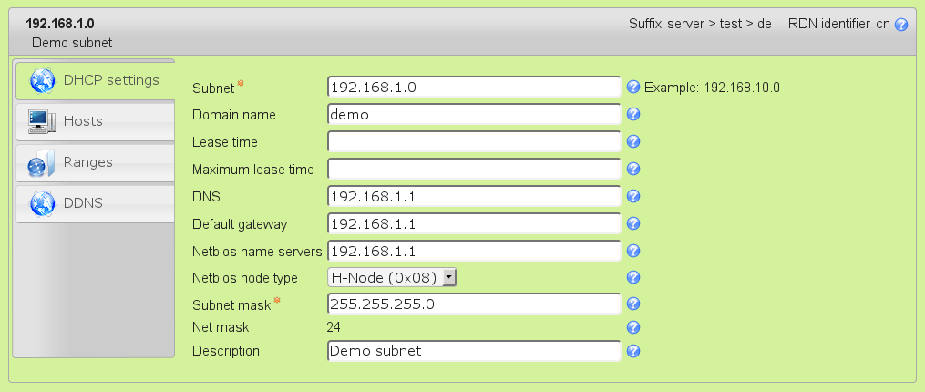
Task: Show help for Maximum lease time
Action: pos(633,170)
